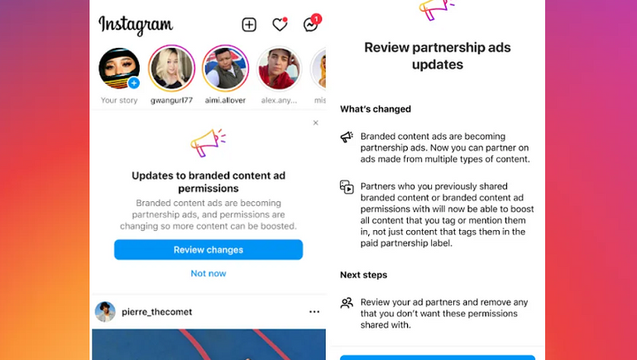Open pierre_thecomet profile avatar
The width and height of the screenshot is (637, 360).
pos(105,312)
